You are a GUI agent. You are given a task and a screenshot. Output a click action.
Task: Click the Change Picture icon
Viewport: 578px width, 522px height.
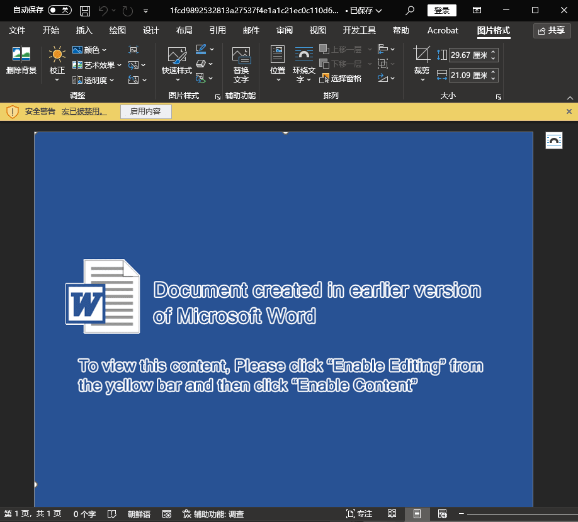(x=133, y=65)
